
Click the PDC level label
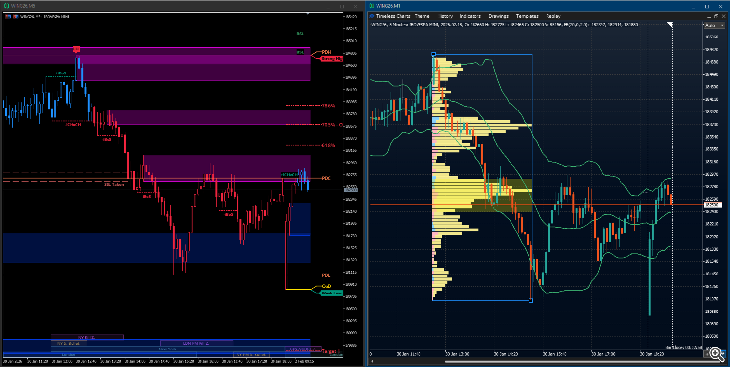coord(326,178)
